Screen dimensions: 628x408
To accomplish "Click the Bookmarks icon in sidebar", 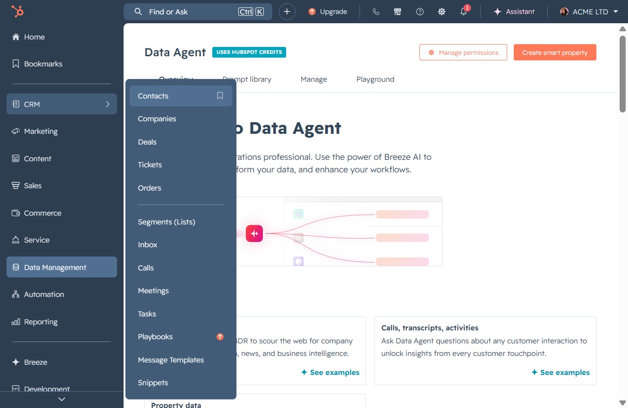I will tap(16, 64).
